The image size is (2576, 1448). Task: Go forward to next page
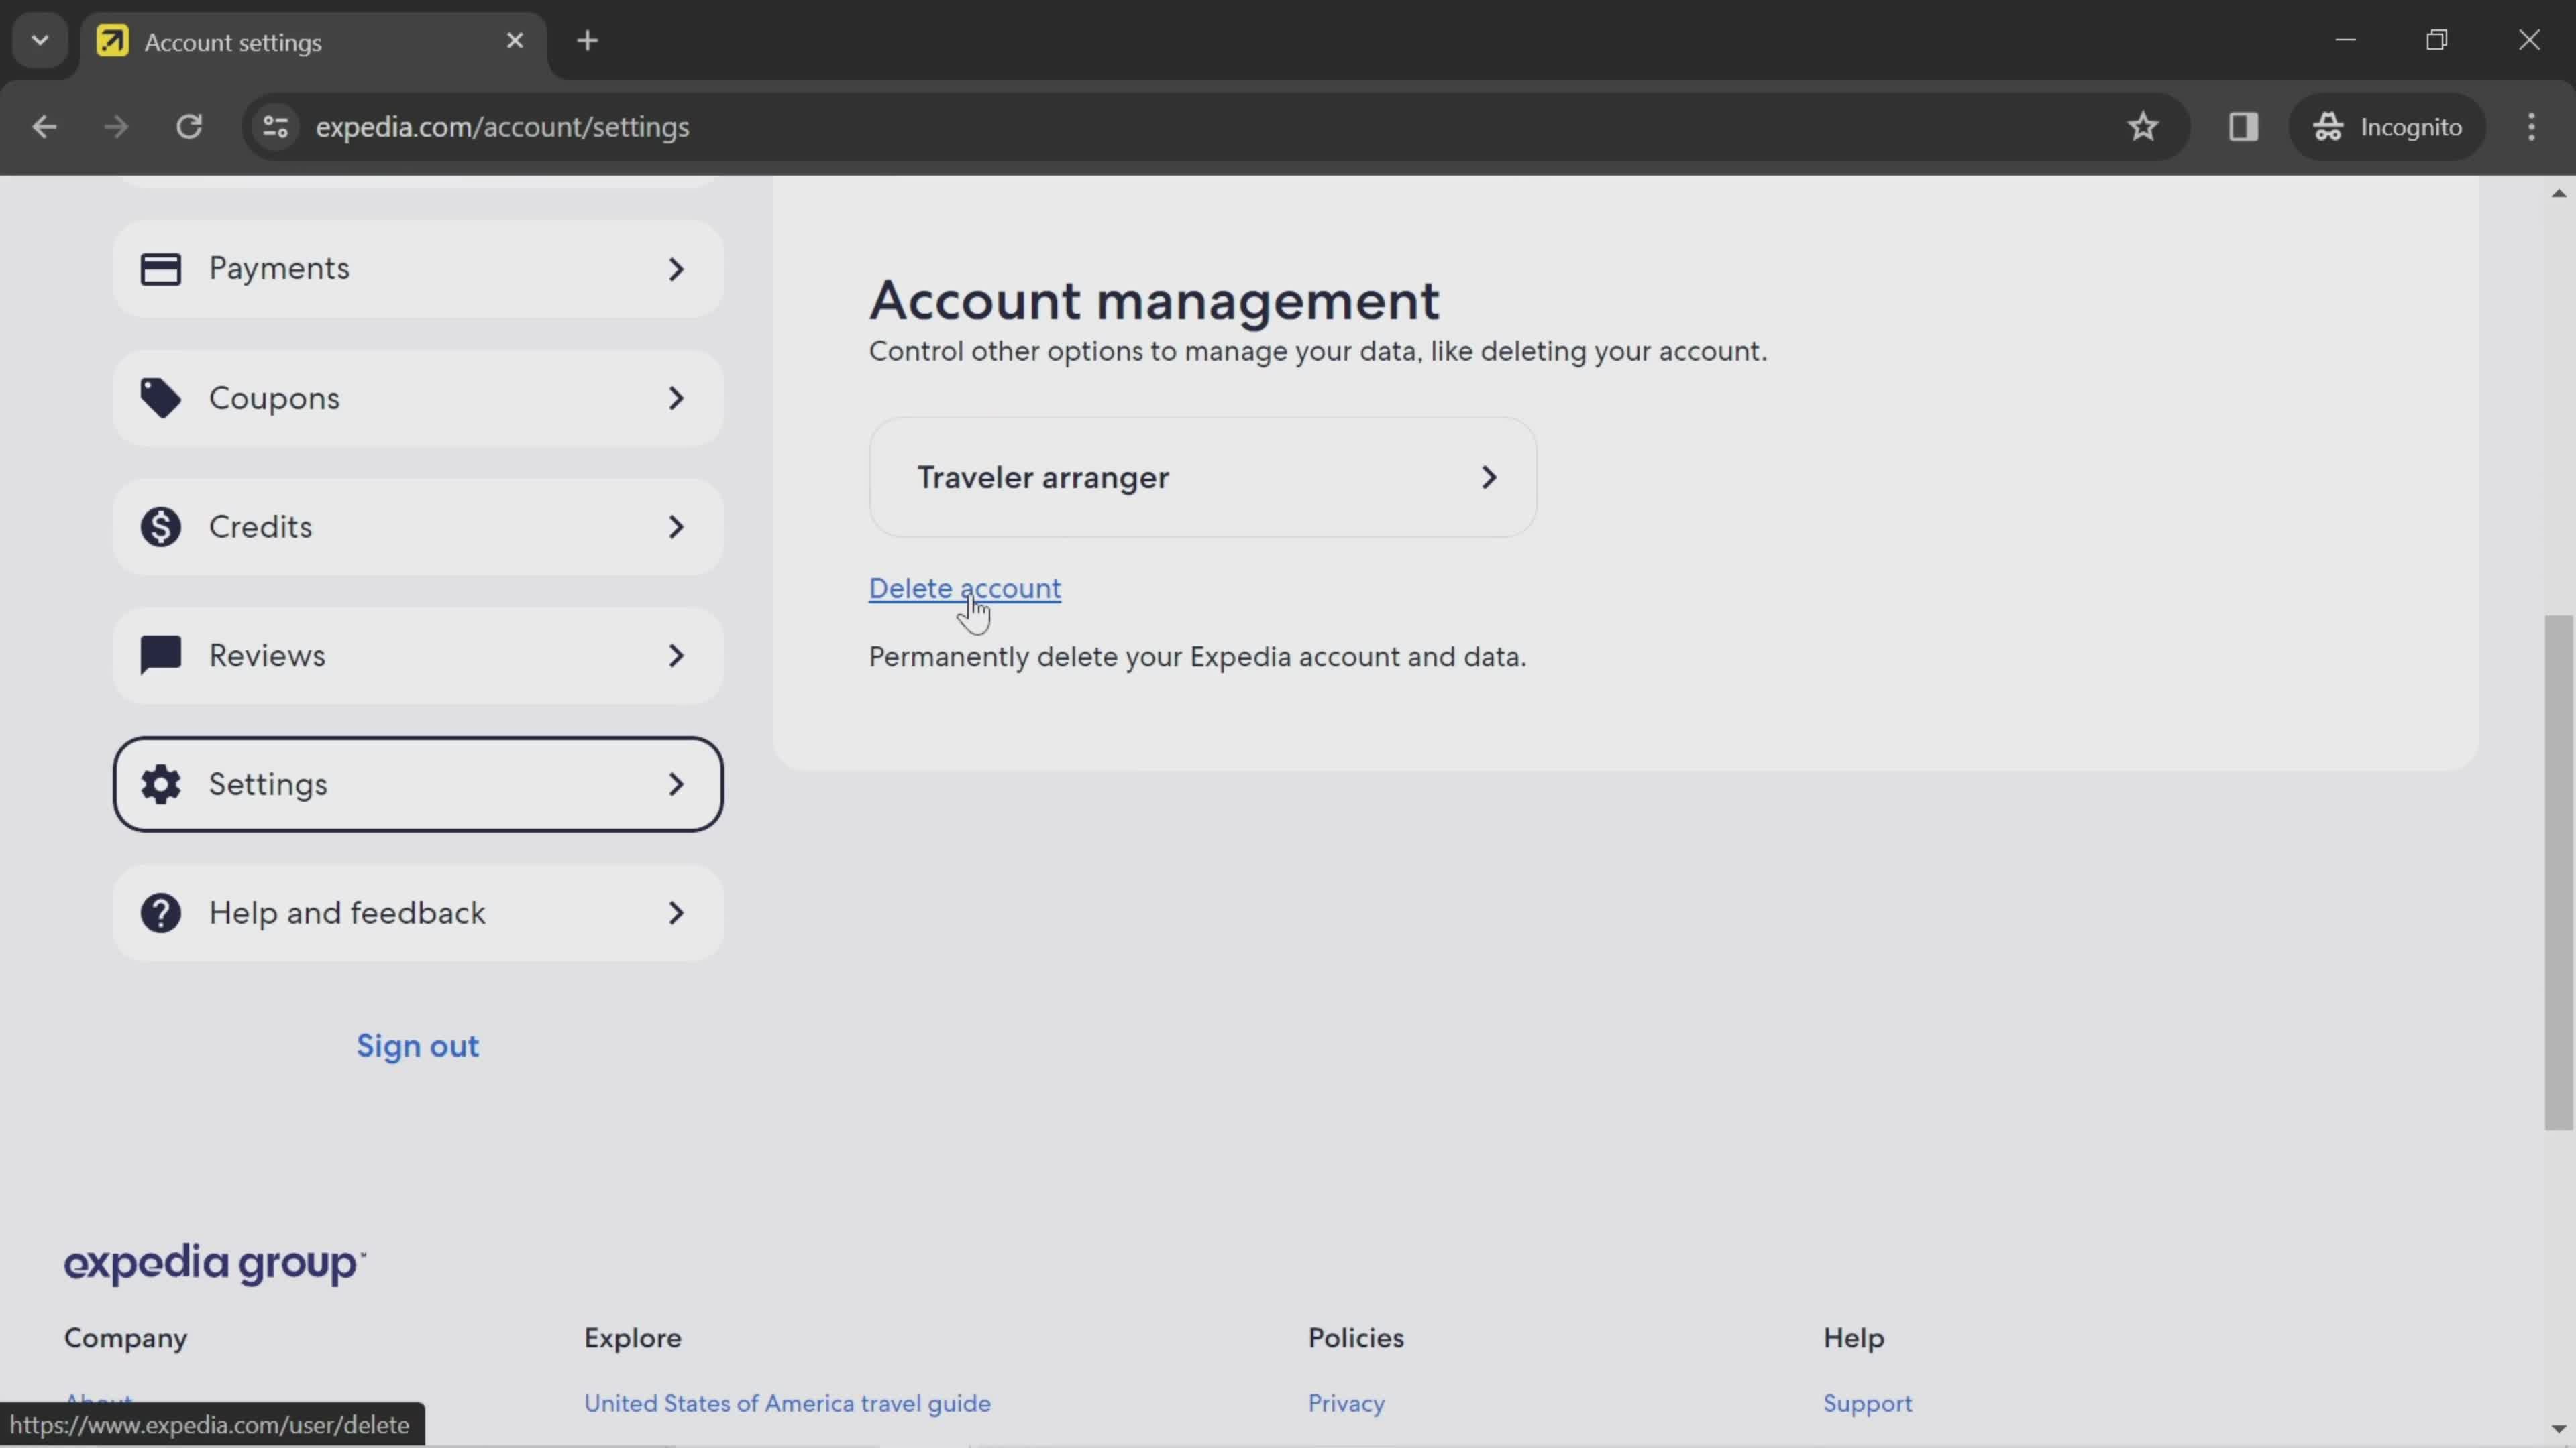pyautogui.click(x=116, y=127)
